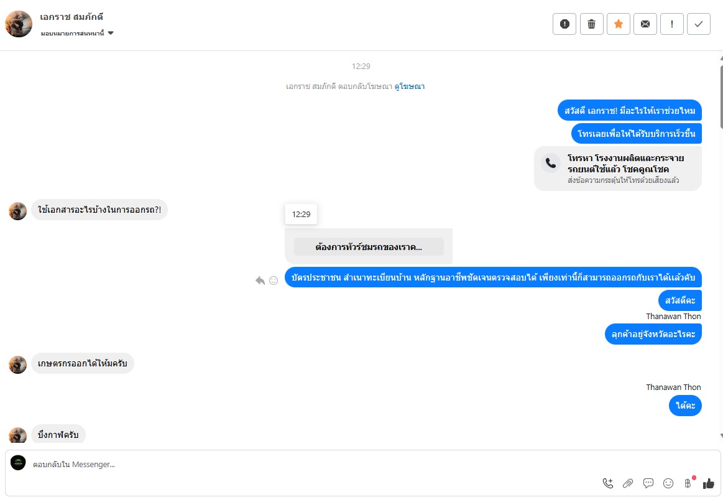Delete conversation with the trash icon
This screenshot has height=497, width=723.
click(x=591, y=24)
